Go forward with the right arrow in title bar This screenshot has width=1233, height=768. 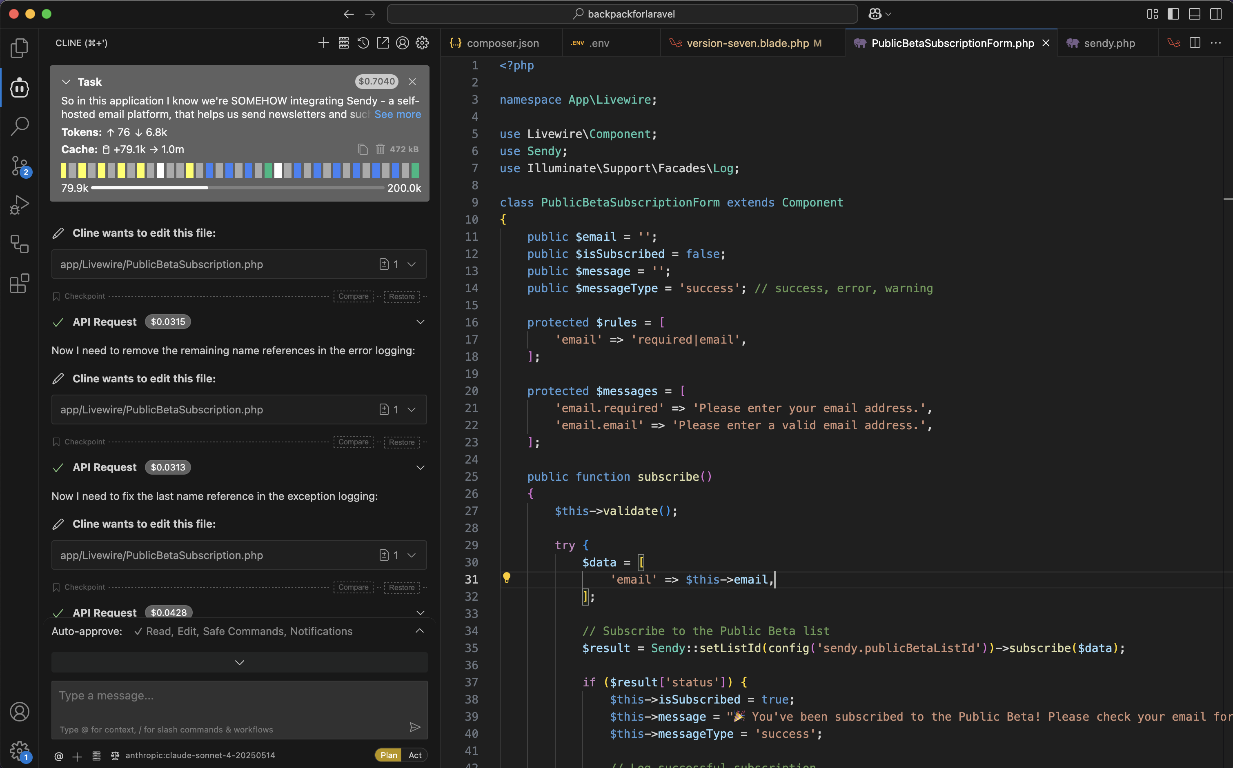370,14
